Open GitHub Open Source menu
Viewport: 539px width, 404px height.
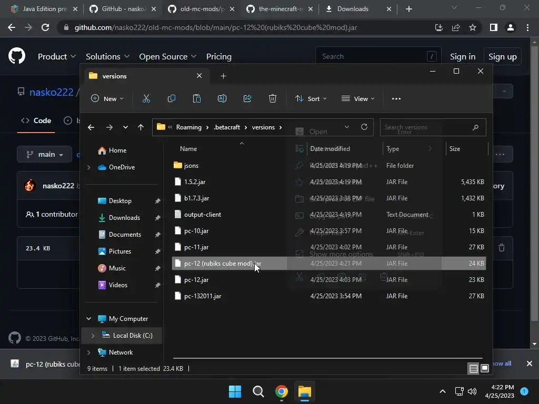click(x=168, y=56)
